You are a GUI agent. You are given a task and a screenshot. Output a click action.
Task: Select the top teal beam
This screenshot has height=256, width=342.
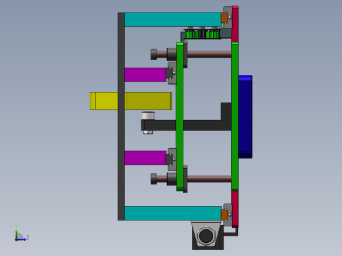173,20
